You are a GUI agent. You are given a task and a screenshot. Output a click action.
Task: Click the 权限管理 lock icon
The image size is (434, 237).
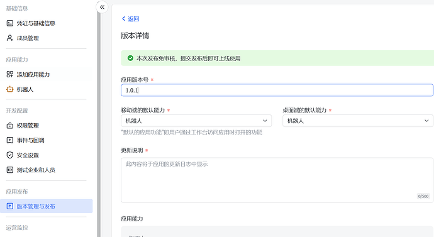(9, 126)
